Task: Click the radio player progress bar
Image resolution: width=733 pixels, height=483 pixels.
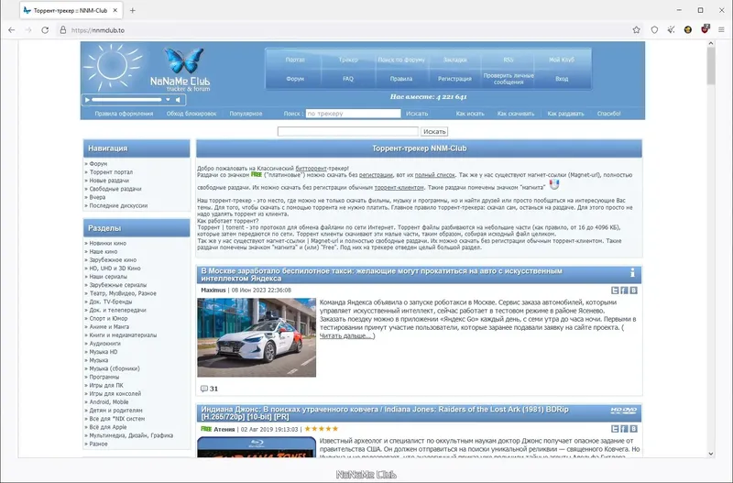Action: click(x=126, y=100)
